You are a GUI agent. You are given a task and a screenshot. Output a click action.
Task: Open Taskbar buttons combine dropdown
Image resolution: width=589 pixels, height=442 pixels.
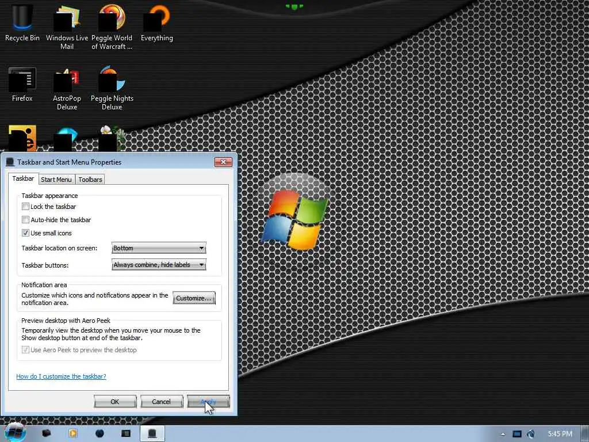pyautogui.click(x=159, y=265)
